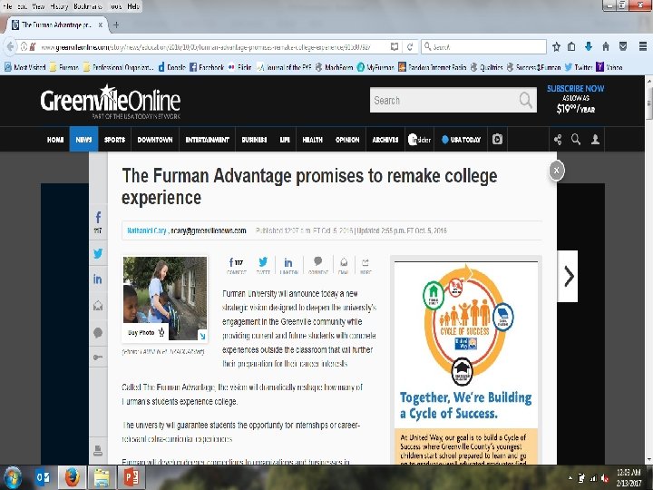653x490 pixels.
Task: Email the article from left sidebar
Action: pos(98,306)
